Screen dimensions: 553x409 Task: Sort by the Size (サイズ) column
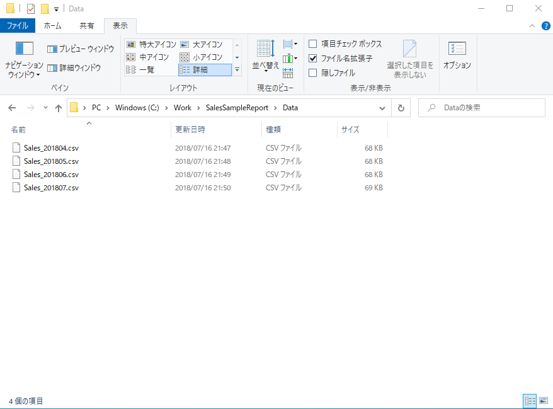click(350, 130)
